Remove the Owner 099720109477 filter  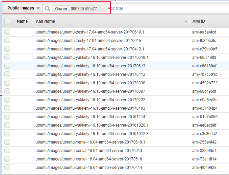pyautogui.click(x=101, y=9)
